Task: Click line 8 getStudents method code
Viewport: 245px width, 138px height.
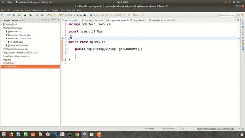Action: 109,49
